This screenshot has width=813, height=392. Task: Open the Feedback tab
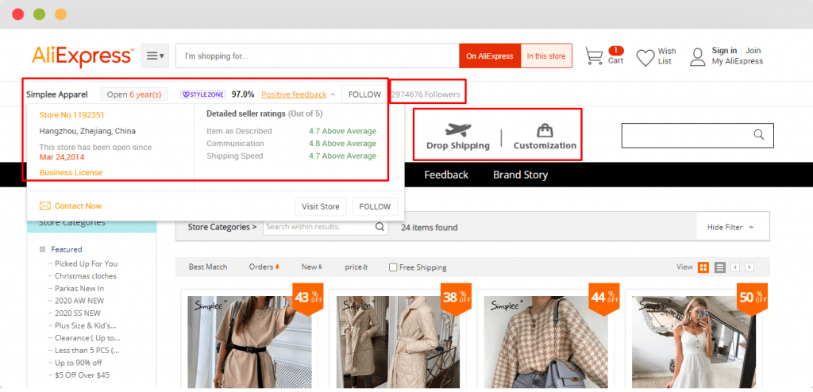[x=446, y=175]
